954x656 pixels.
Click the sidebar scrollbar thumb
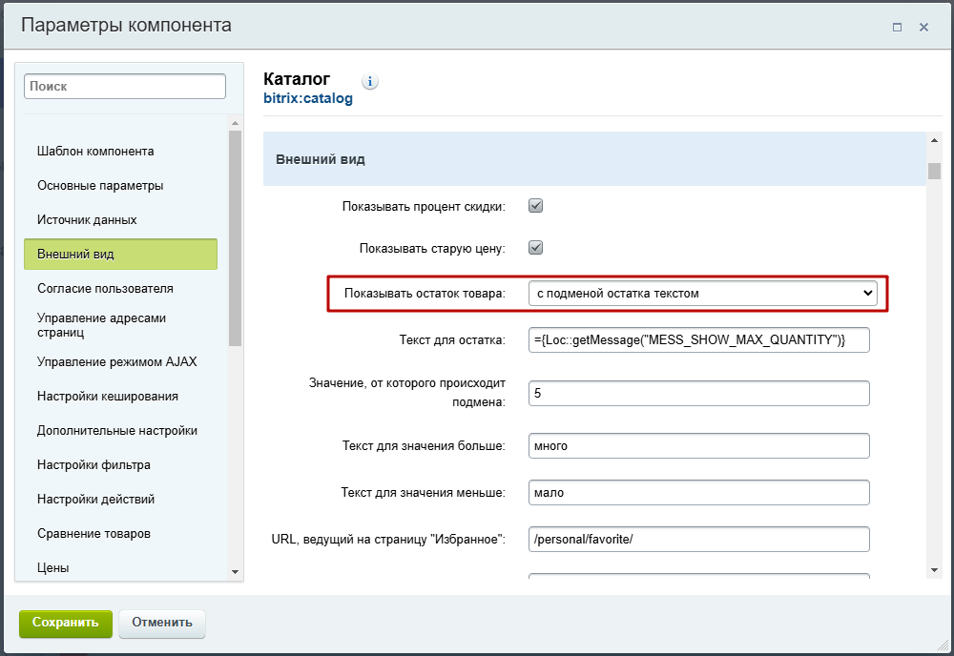coord(236,238)
